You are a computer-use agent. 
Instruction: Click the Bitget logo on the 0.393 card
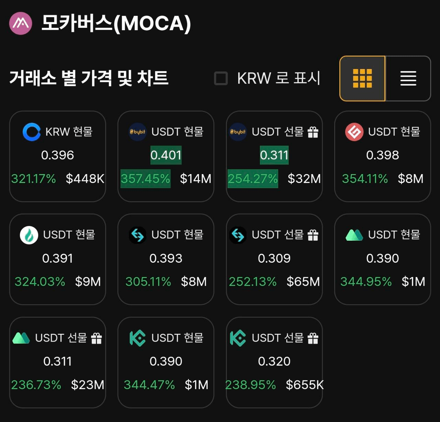tap(137, 235)
